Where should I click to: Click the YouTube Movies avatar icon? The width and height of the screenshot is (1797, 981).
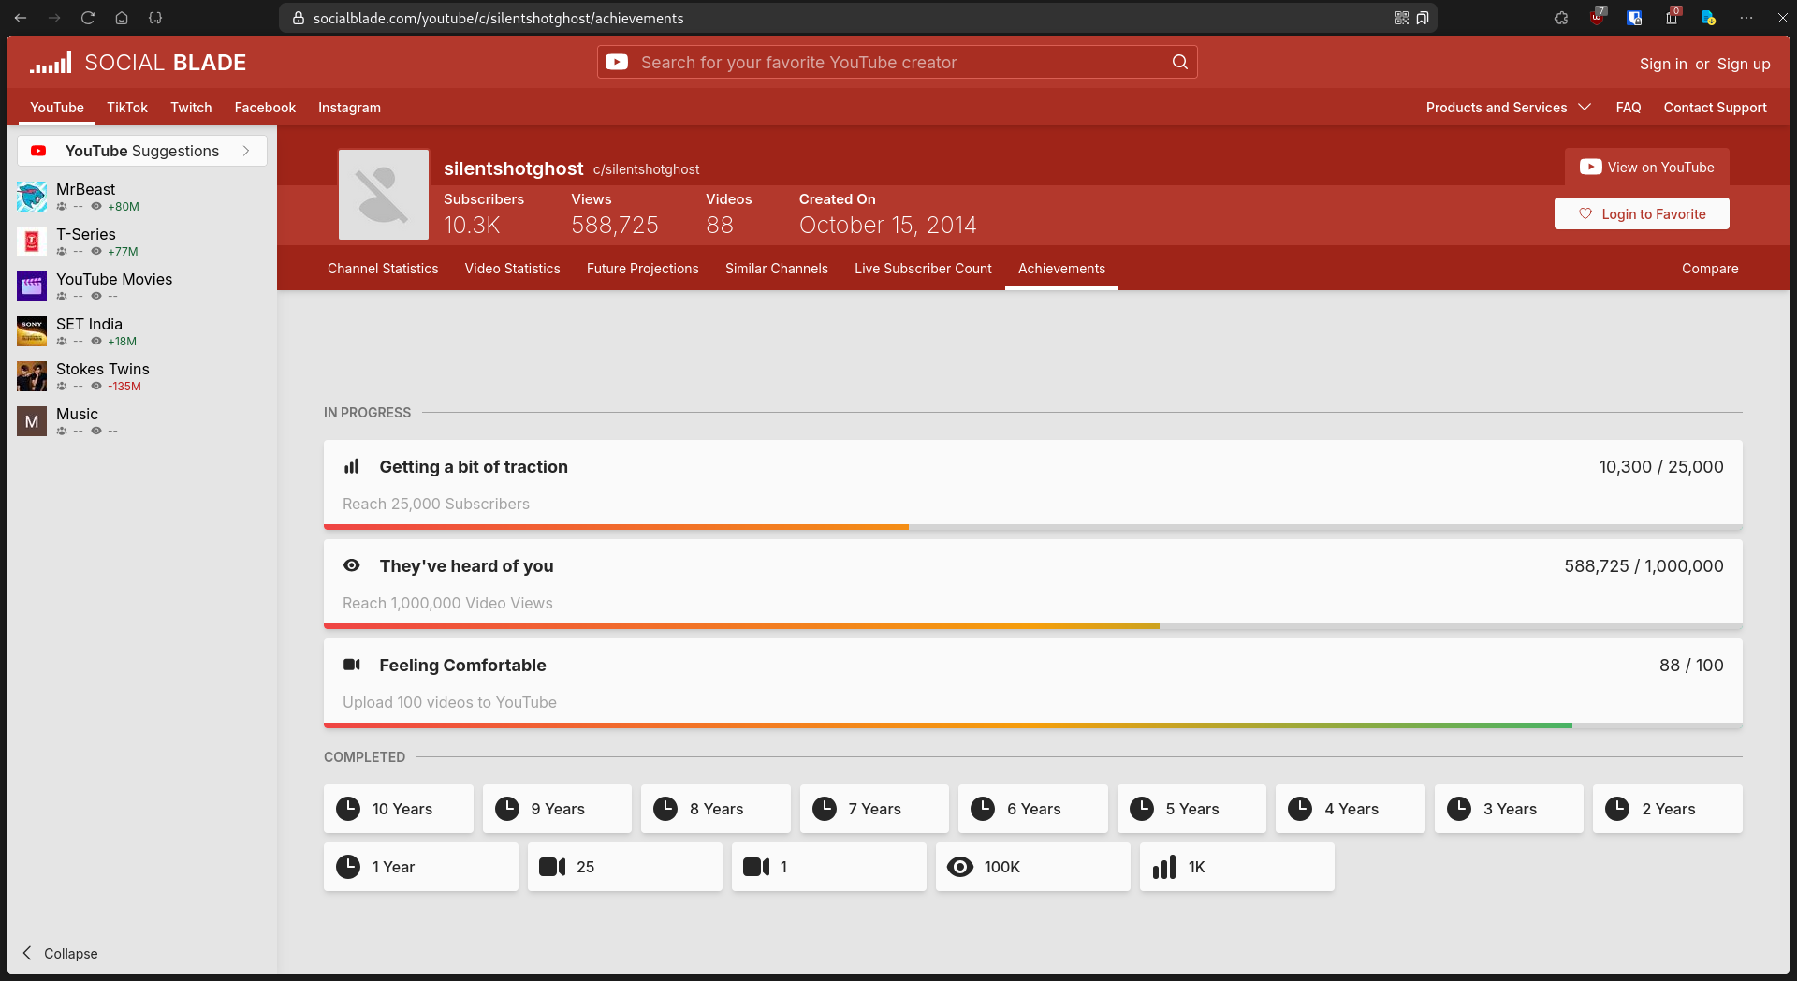pos(32,286)
